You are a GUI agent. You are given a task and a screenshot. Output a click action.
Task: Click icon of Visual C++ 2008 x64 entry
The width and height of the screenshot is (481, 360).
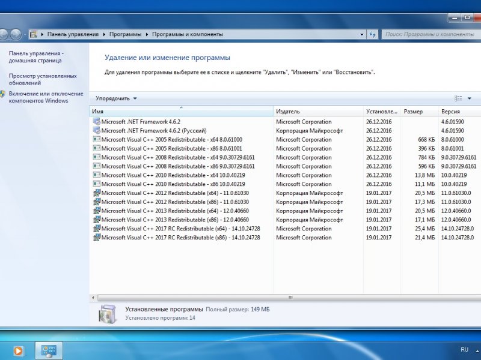point(96,157)
